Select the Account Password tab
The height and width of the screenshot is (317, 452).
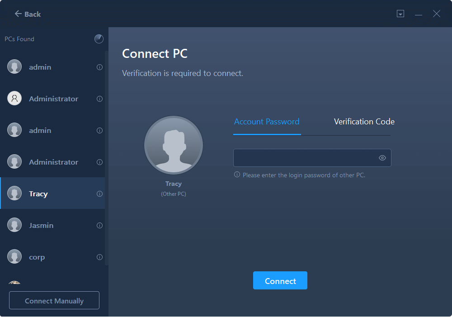[x=267, y=122]
